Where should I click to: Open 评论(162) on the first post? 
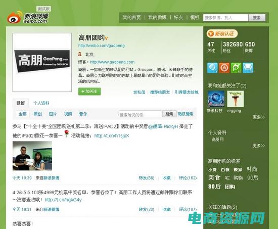tap(188, 178)
